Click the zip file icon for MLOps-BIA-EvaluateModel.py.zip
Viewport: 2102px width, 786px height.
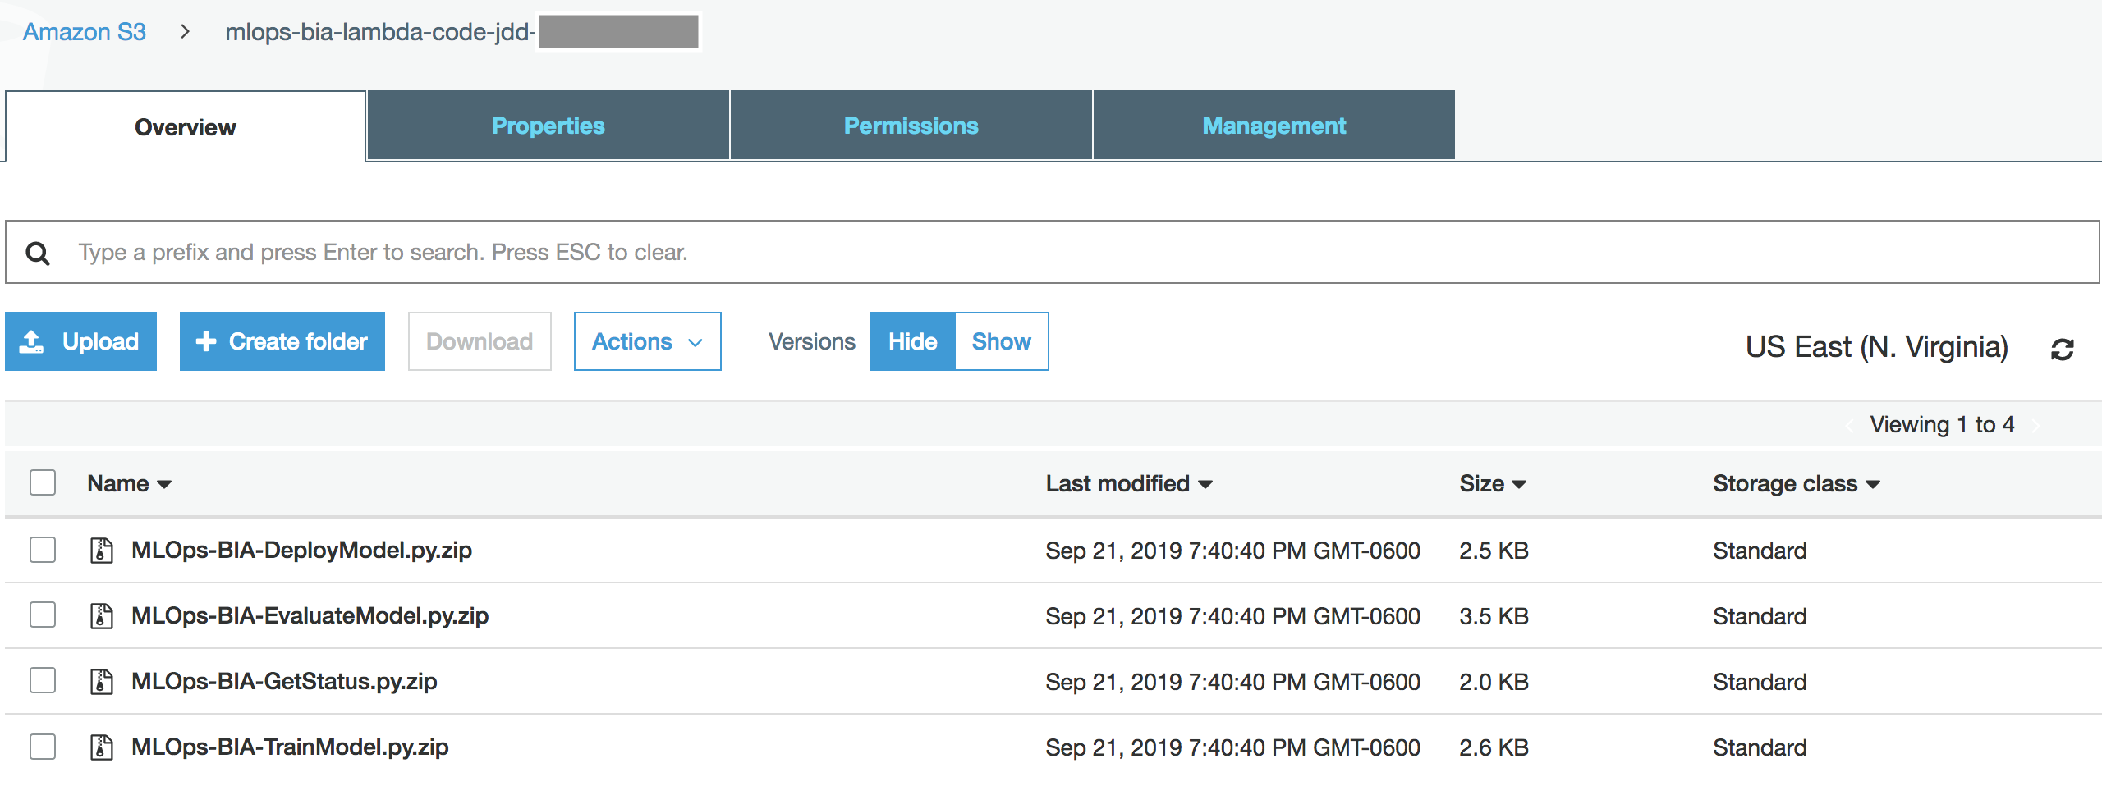click(x=101, y=615)
